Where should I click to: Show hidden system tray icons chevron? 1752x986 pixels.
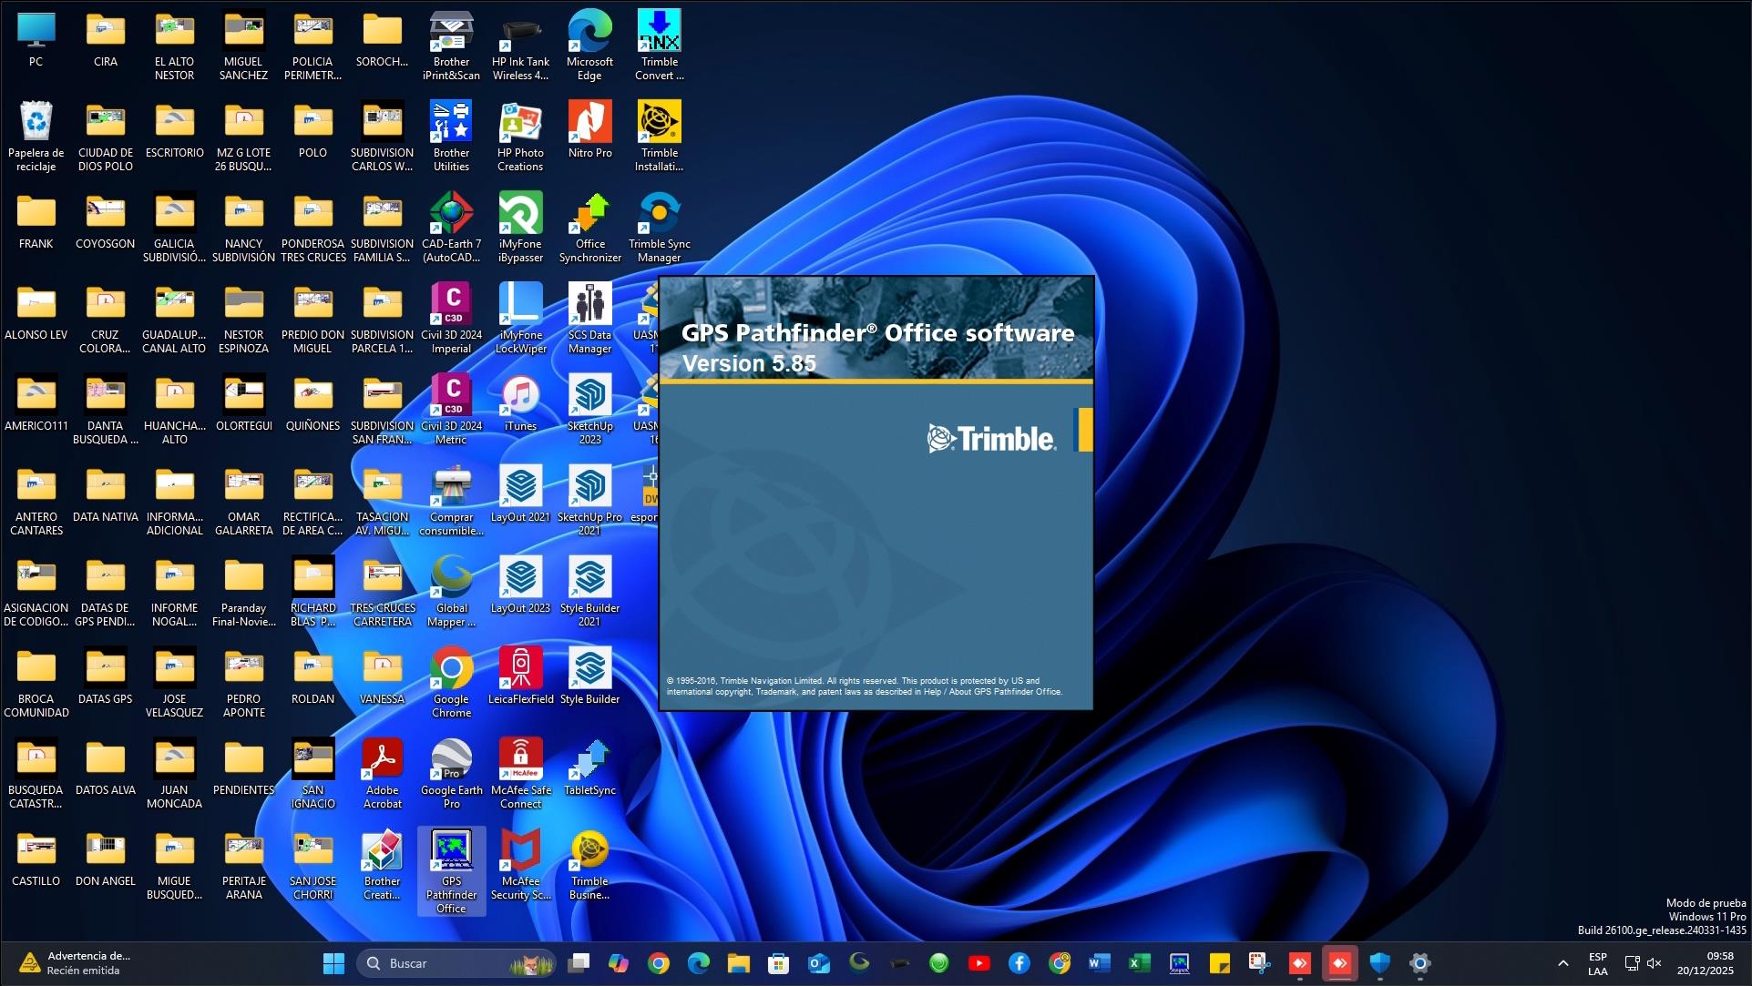pos(1562,963)
